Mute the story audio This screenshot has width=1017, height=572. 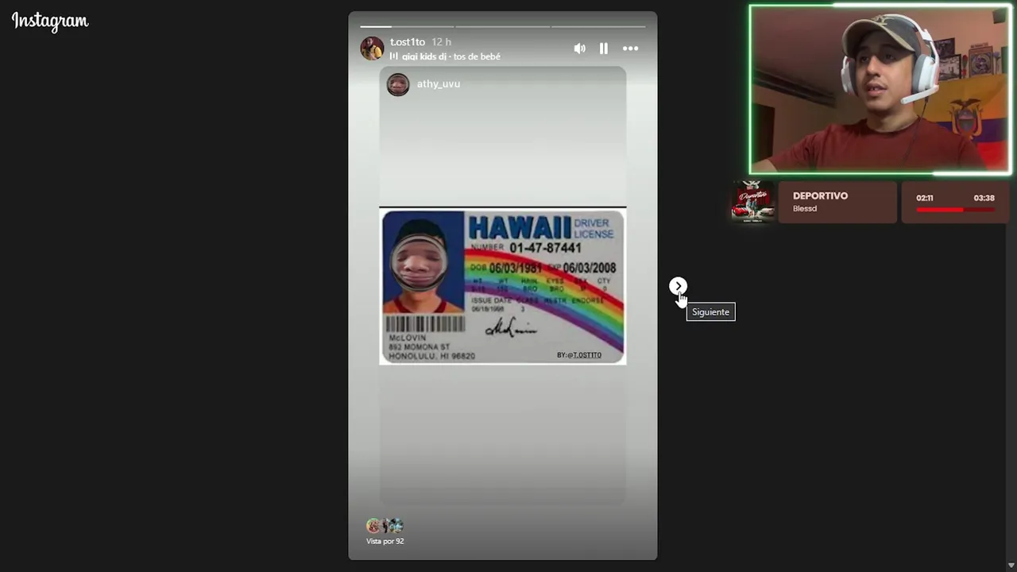[x=580, y=48]
